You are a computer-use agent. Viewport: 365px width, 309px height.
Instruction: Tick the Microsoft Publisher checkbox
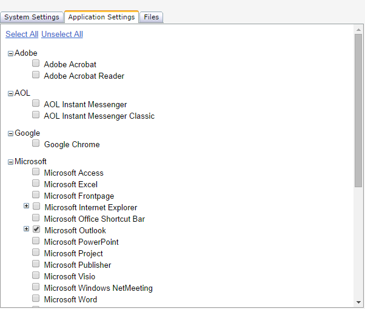point(36,264)
